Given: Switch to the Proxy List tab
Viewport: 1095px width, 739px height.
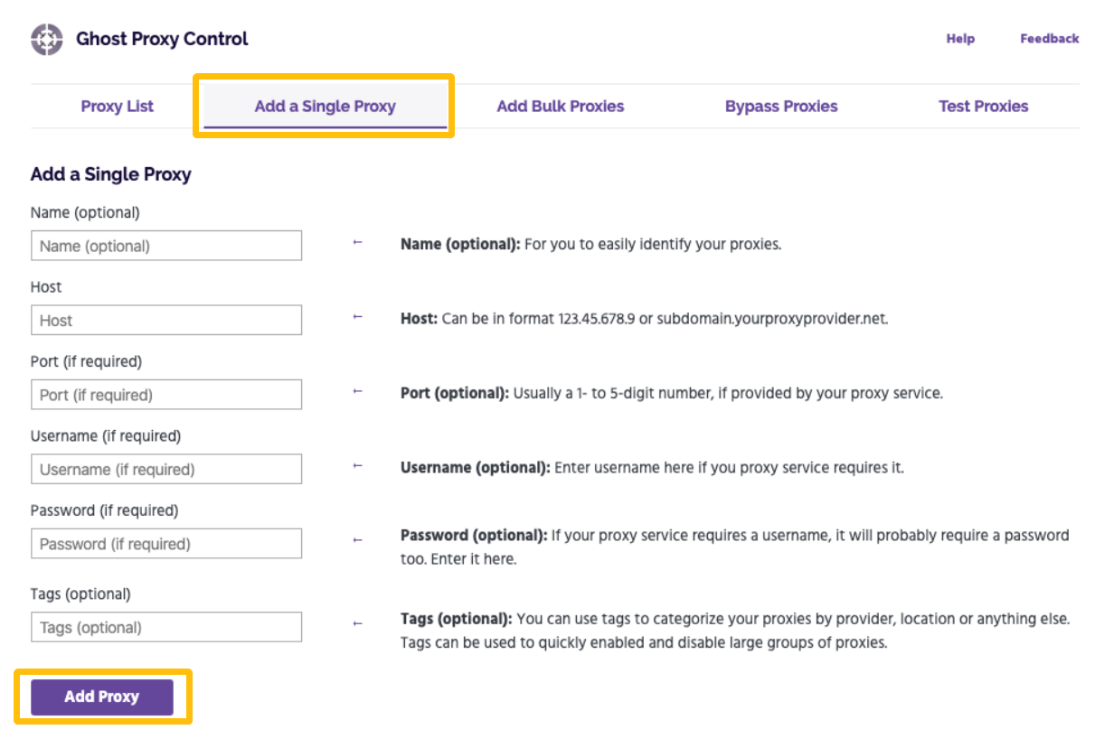Looking at the screenshot, I should pyautogui.click(x=117, y=106).
